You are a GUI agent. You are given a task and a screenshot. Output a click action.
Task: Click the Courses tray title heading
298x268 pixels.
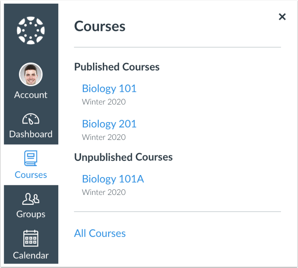[100, 26]
